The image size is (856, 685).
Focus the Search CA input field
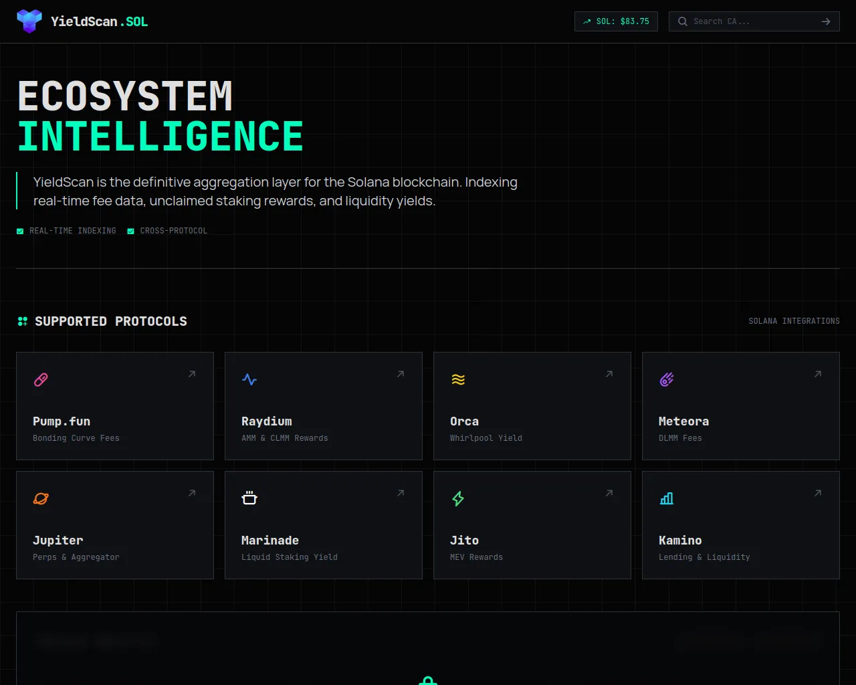753,21
